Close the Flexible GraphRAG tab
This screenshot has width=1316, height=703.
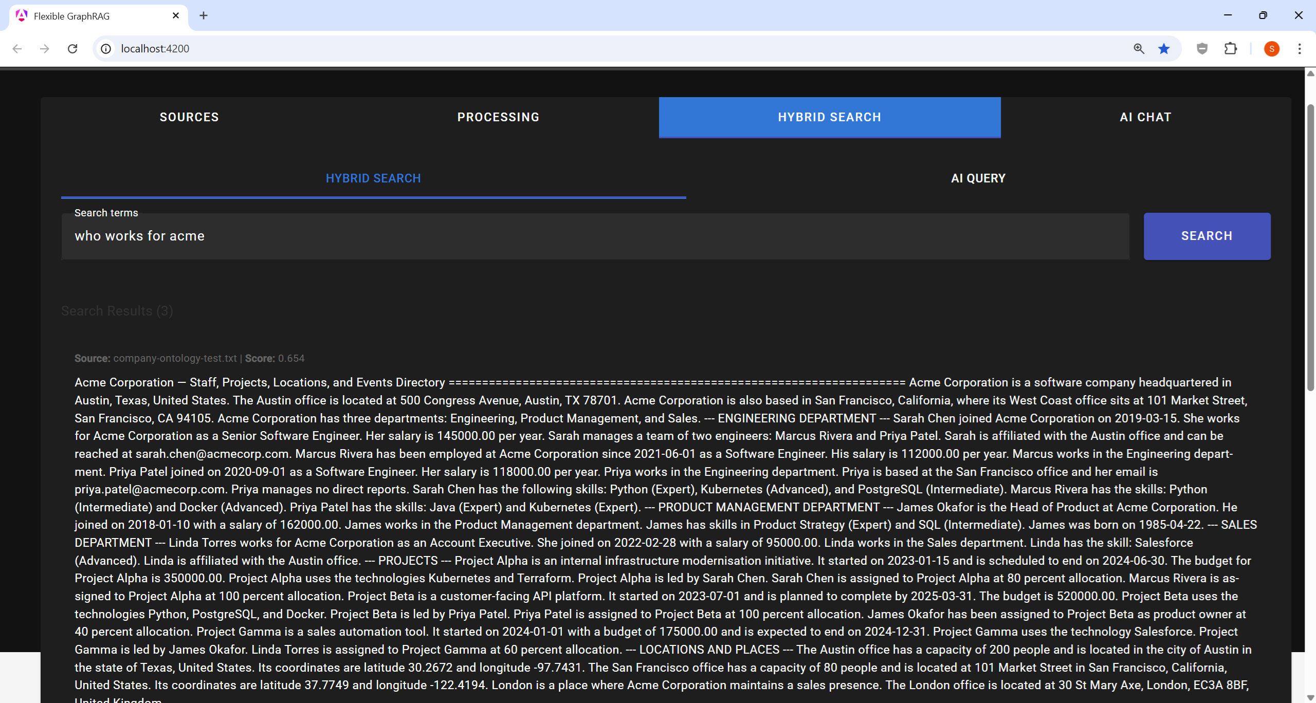[176, 15]
